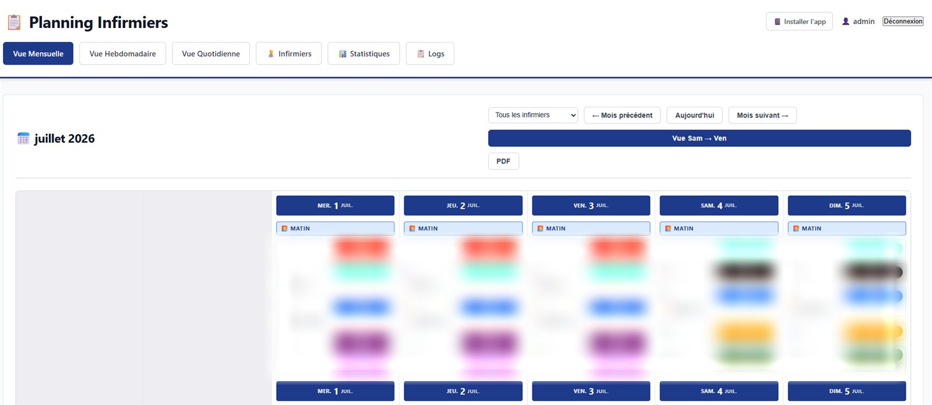Click the calendar icon beside juillet 2026

point(23,139)
